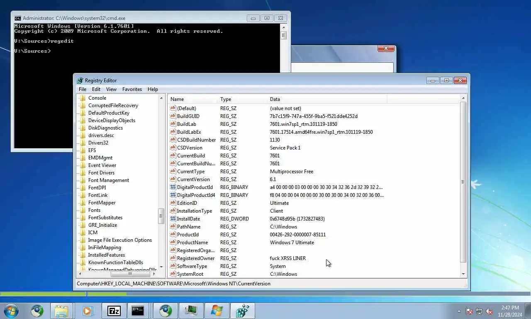Click the string icon beside EditionID

(x=173, y=203)
